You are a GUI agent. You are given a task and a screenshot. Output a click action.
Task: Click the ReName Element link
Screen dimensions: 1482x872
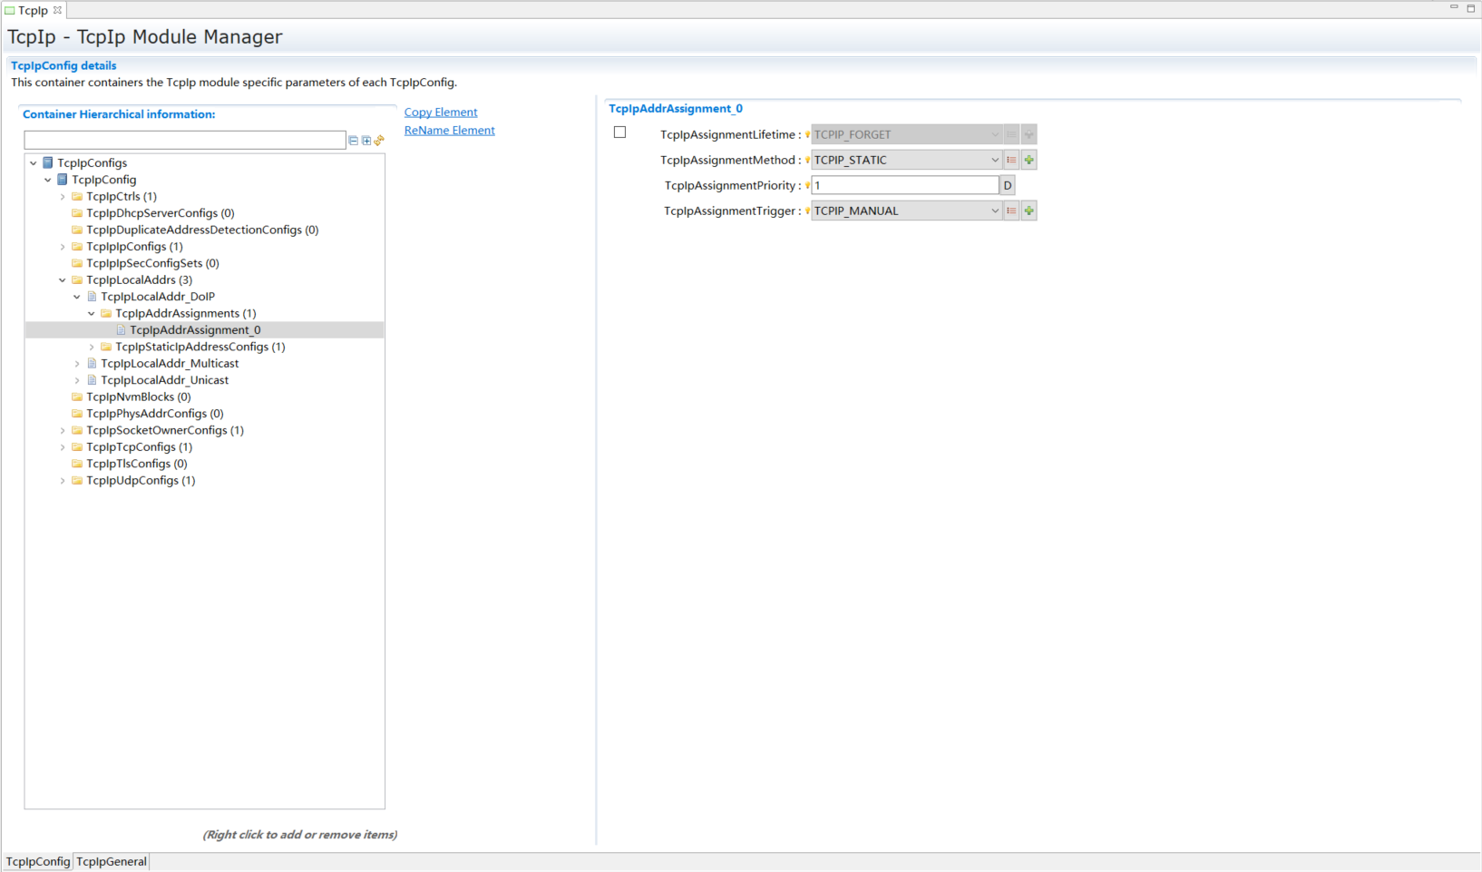449,131
